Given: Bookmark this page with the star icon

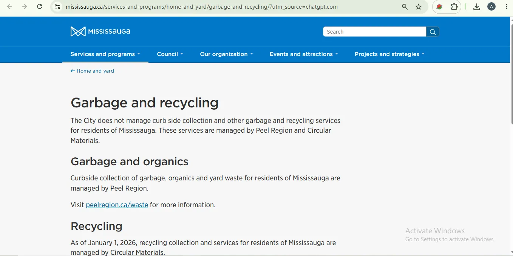Looking at the screenshot, I should coord(419,7).
